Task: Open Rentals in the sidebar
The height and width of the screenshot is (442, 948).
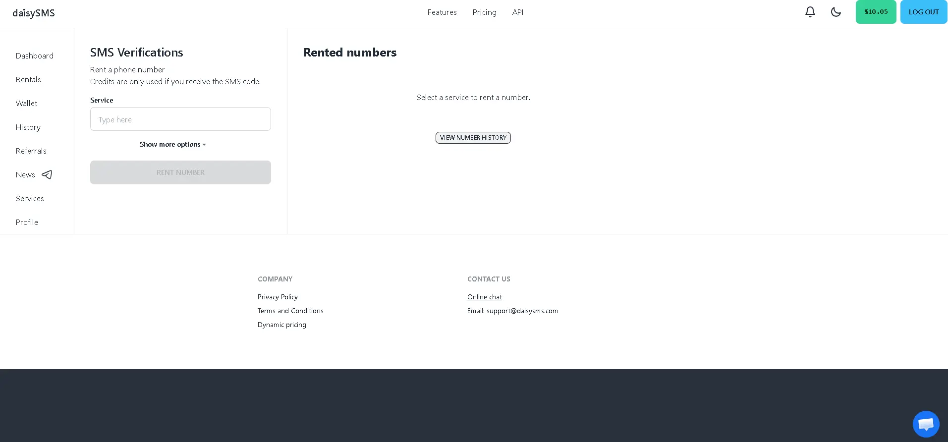Action: click(x=28, y=79)
